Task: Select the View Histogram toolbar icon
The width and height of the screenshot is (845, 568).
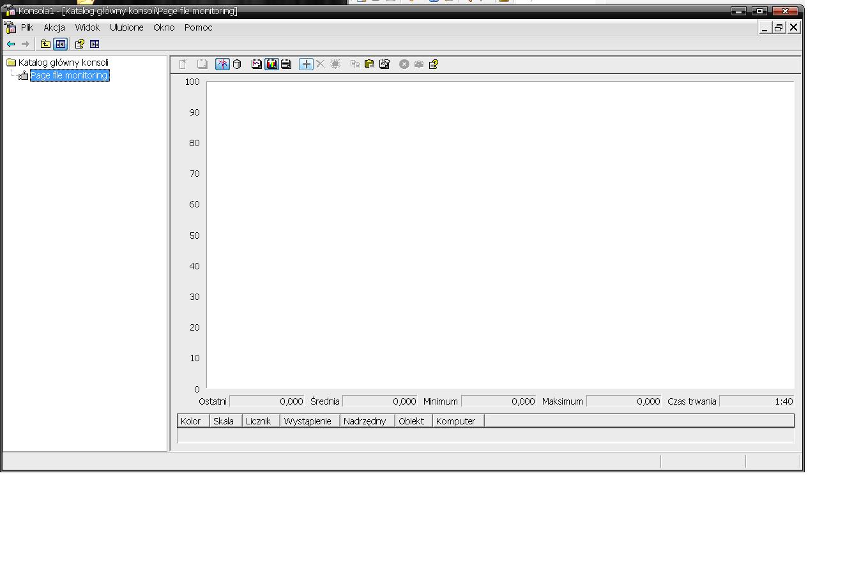Action: pos(271,64)
